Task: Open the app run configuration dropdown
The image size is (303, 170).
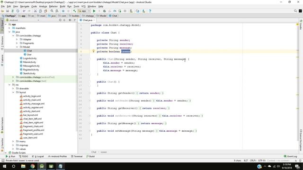Action: pos(84,11)
